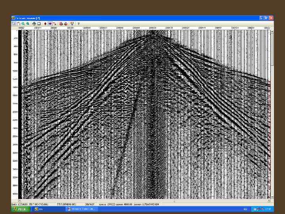This screenshot has height=214, width=285.
Task: Click the horizontal scrollbar right arrow
Action: tap(269, 201)
